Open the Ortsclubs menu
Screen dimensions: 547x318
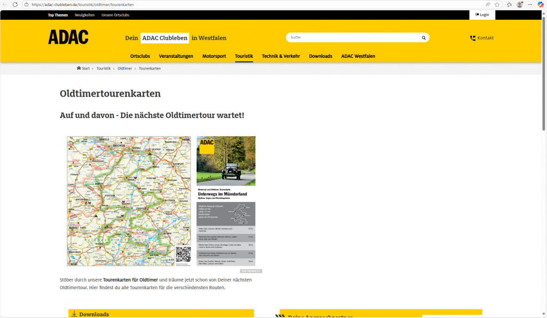coord(140,56)
